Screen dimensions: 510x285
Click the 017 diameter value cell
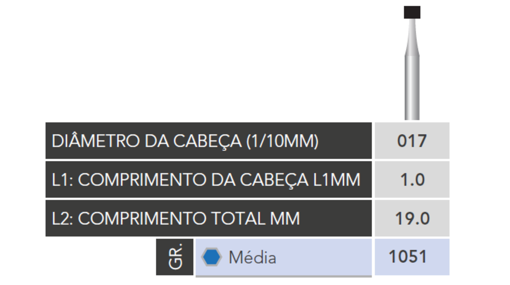(x=412, y=141)
